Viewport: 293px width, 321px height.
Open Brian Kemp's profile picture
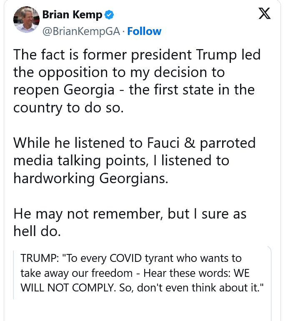27,19
